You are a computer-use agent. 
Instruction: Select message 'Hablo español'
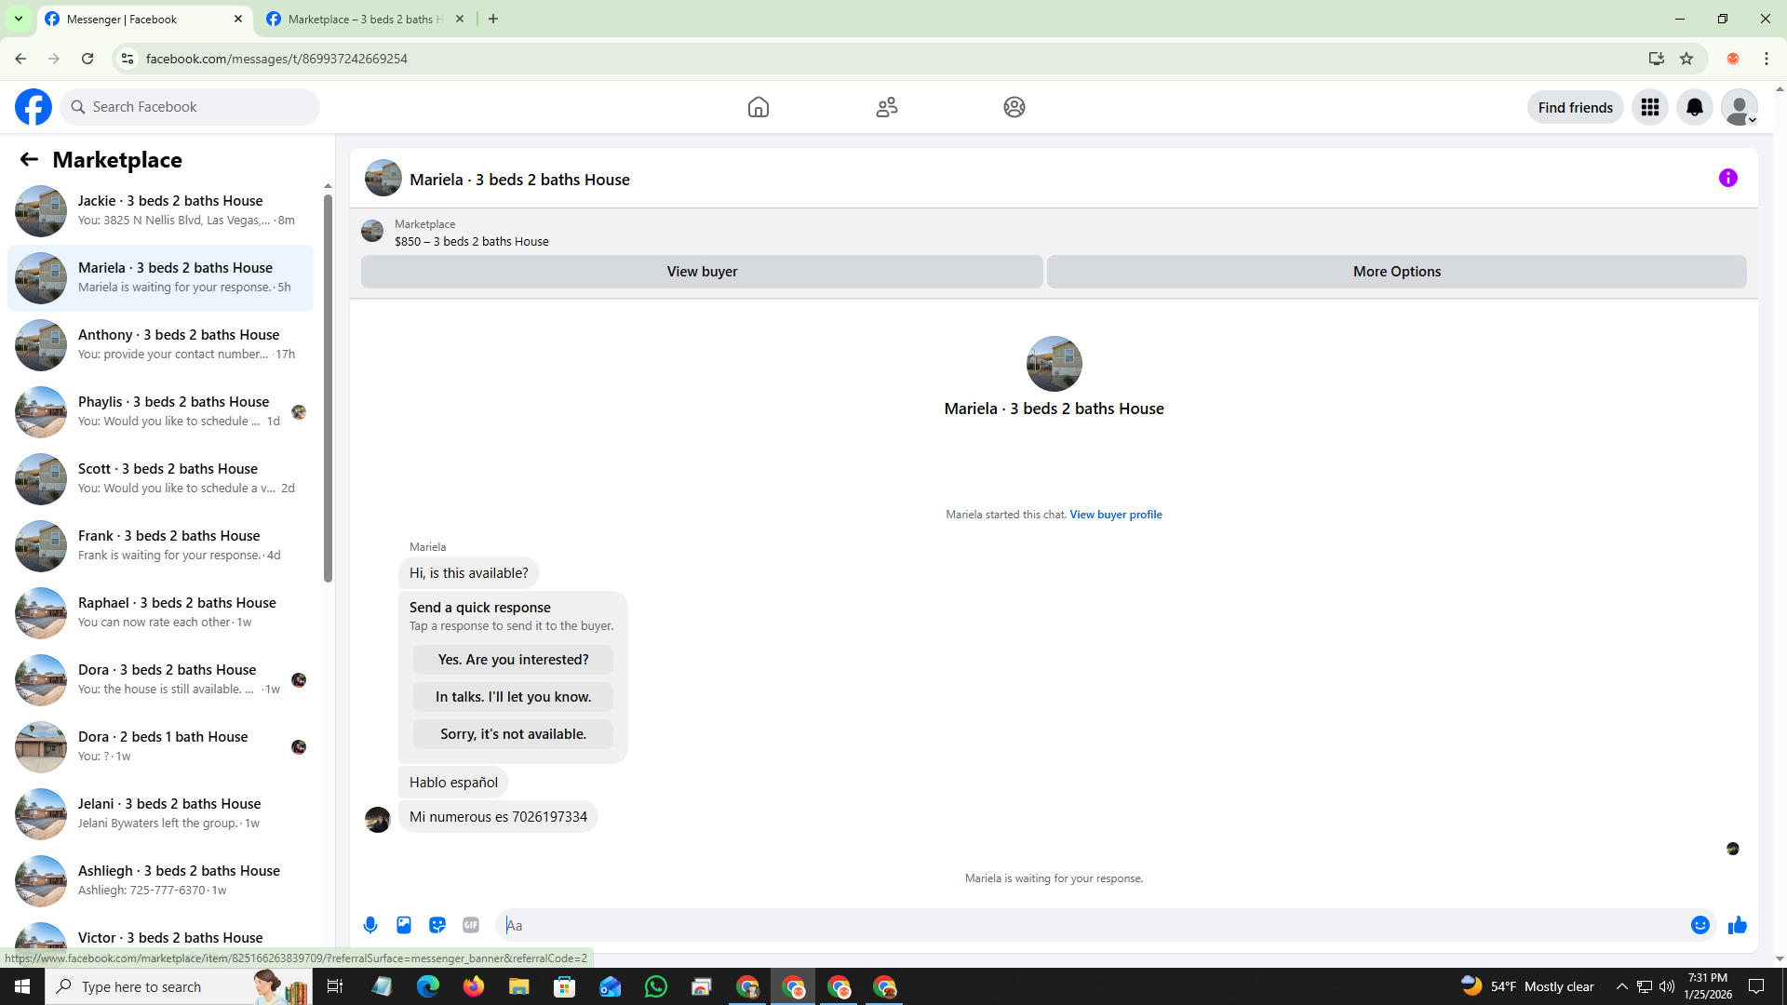tap(453, 783)
